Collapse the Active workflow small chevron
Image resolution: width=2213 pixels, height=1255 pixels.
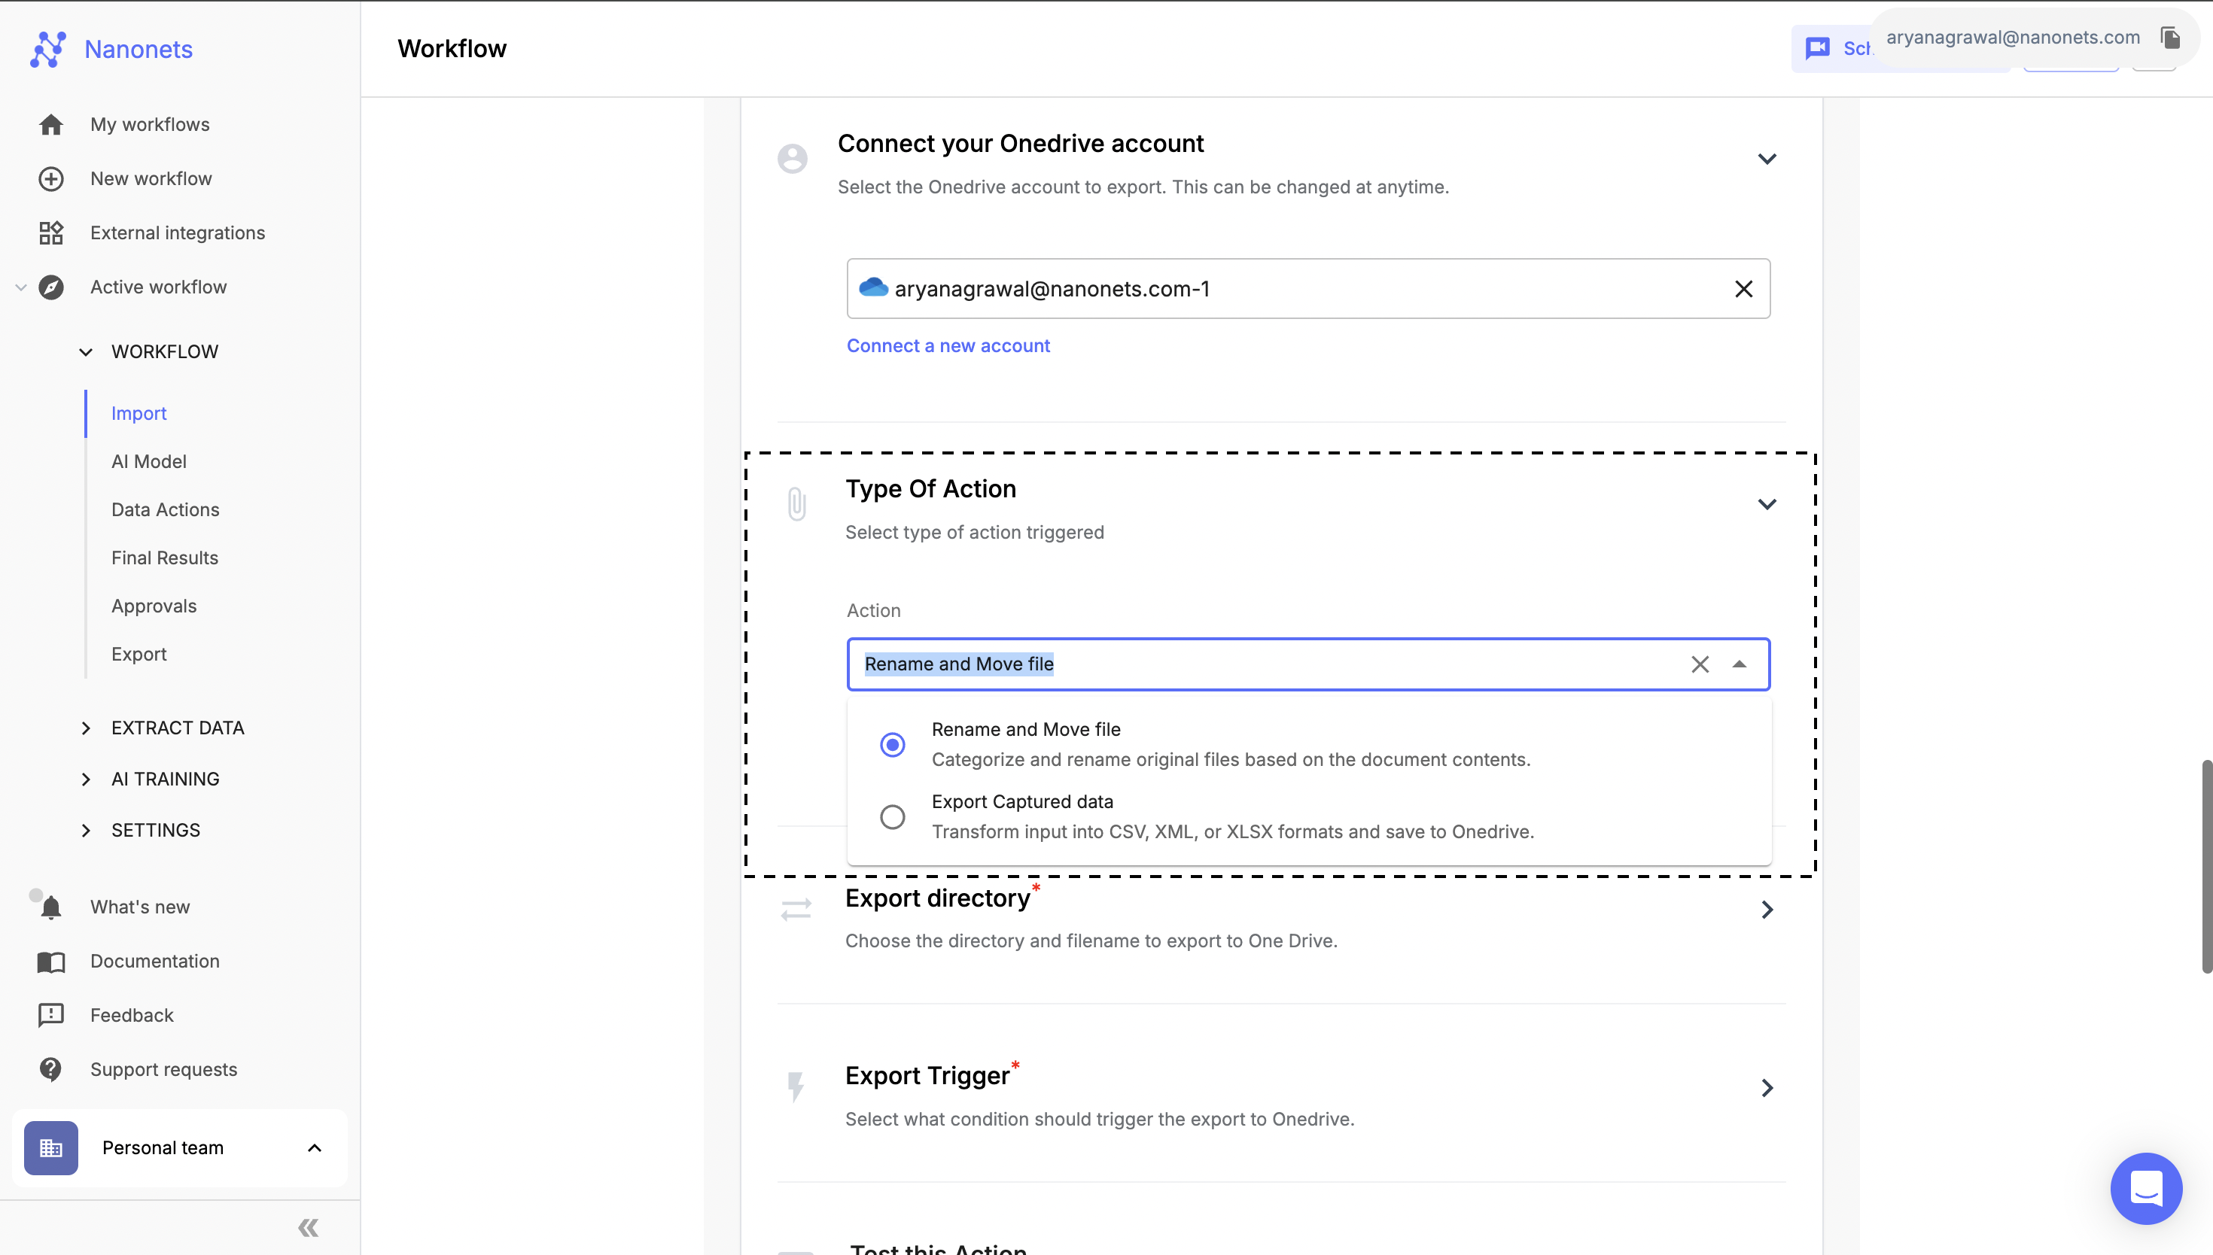(x=20, y=287)
